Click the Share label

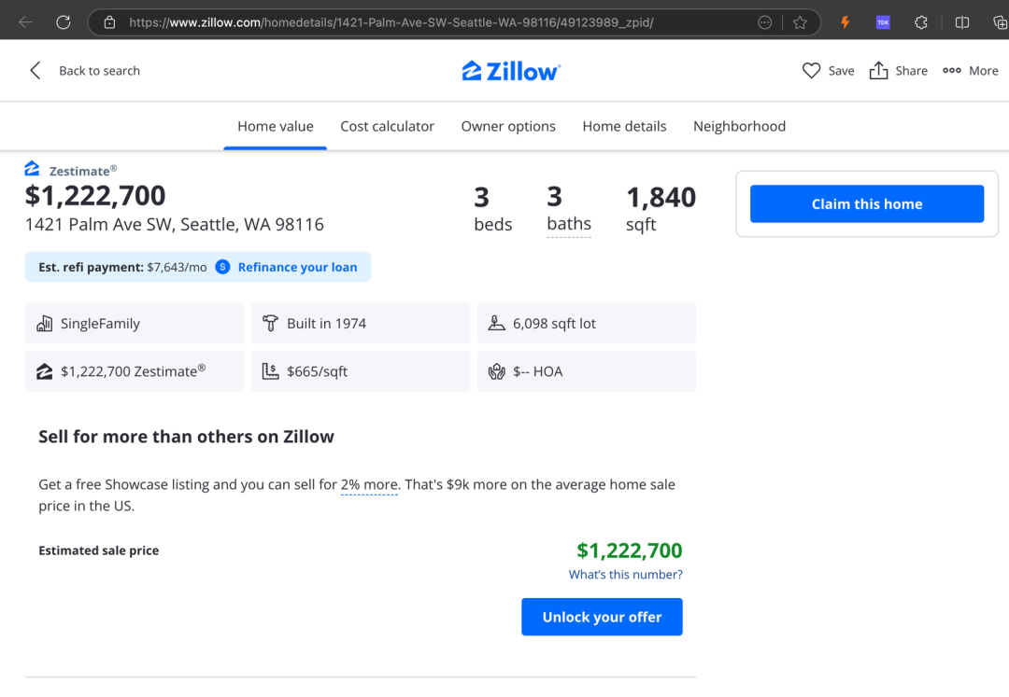pos(911,71)
